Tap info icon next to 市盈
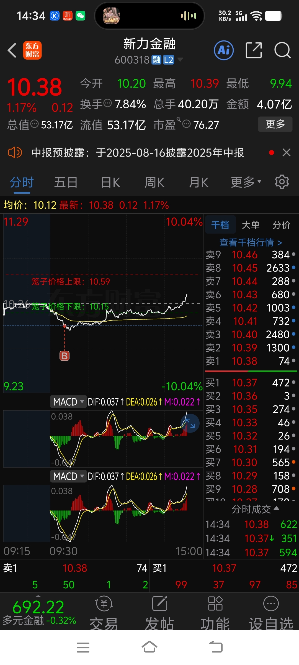Viewport: 299px width, 665px height. click(187, 124)
